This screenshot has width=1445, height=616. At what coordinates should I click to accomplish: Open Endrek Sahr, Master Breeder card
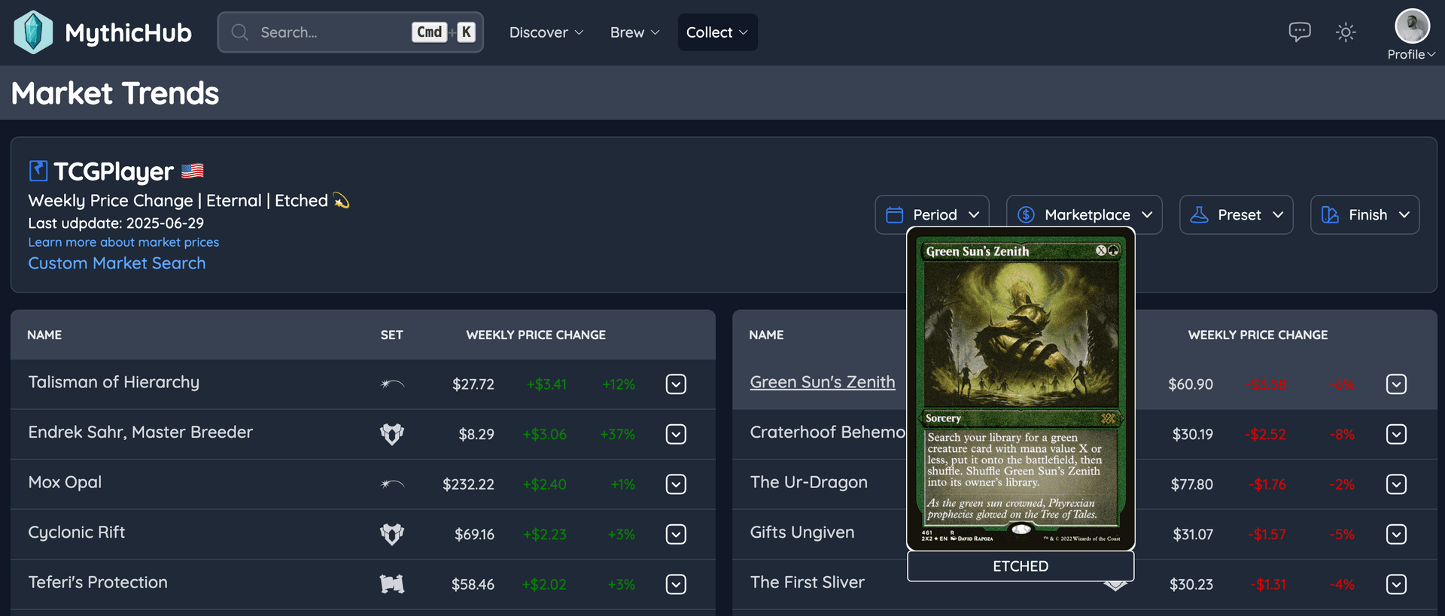[x=141, y=432]
